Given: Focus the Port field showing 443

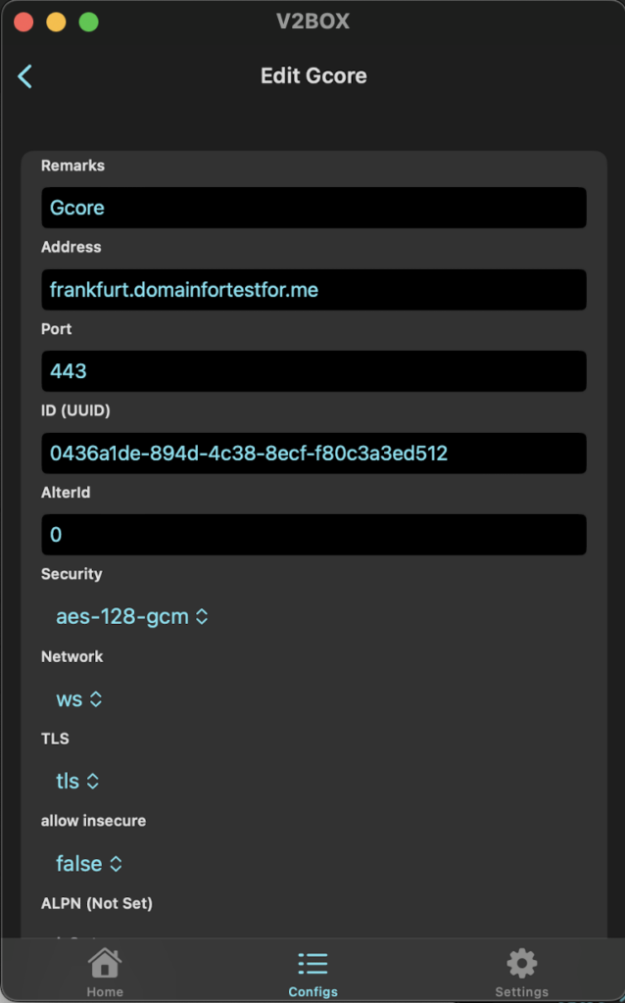Looking at the screenshot, I should coord(314,371).
